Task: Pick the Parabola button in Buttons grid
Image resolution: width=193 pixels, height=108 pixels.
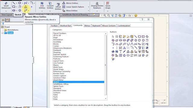Action: click(128, 44)
